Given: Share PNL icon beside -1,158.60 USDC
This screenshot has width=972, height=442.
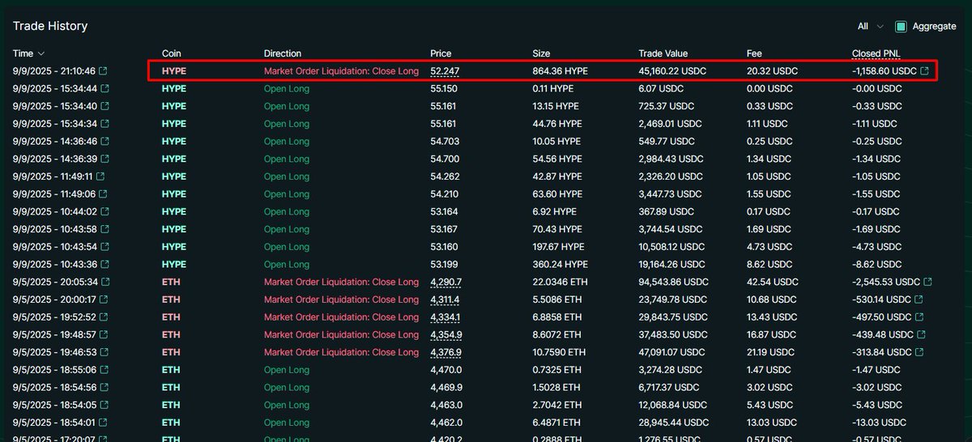Looking at the screenshot, I should [x=925, y=71].
